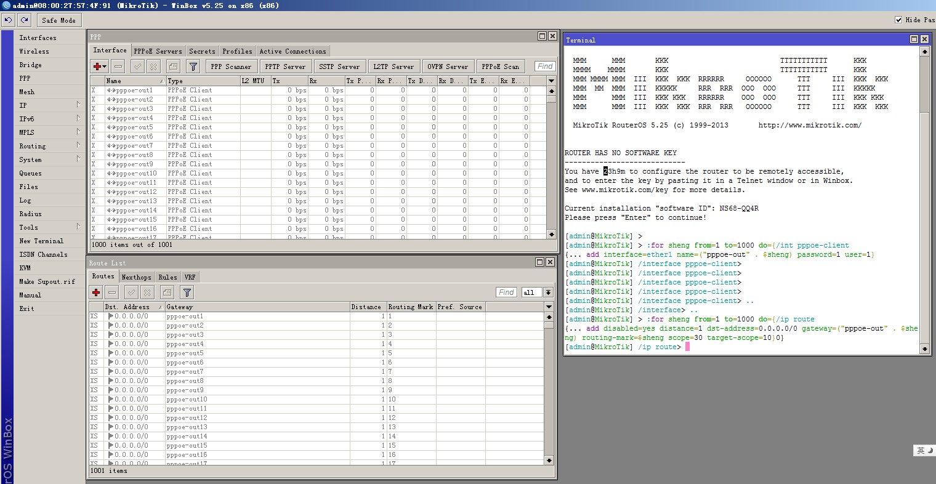Expand the IP submenu

[79, 105]
